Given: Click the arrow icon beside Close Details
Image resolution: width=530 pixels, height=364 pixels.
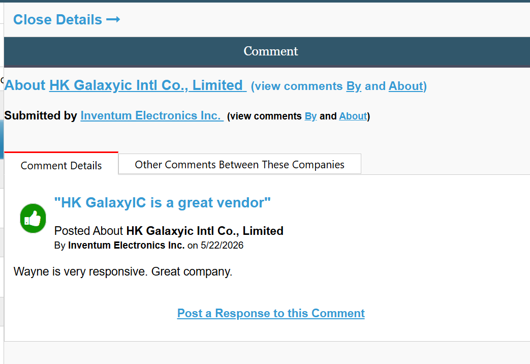Looking at the screenshot, I should tap(113, 20).
